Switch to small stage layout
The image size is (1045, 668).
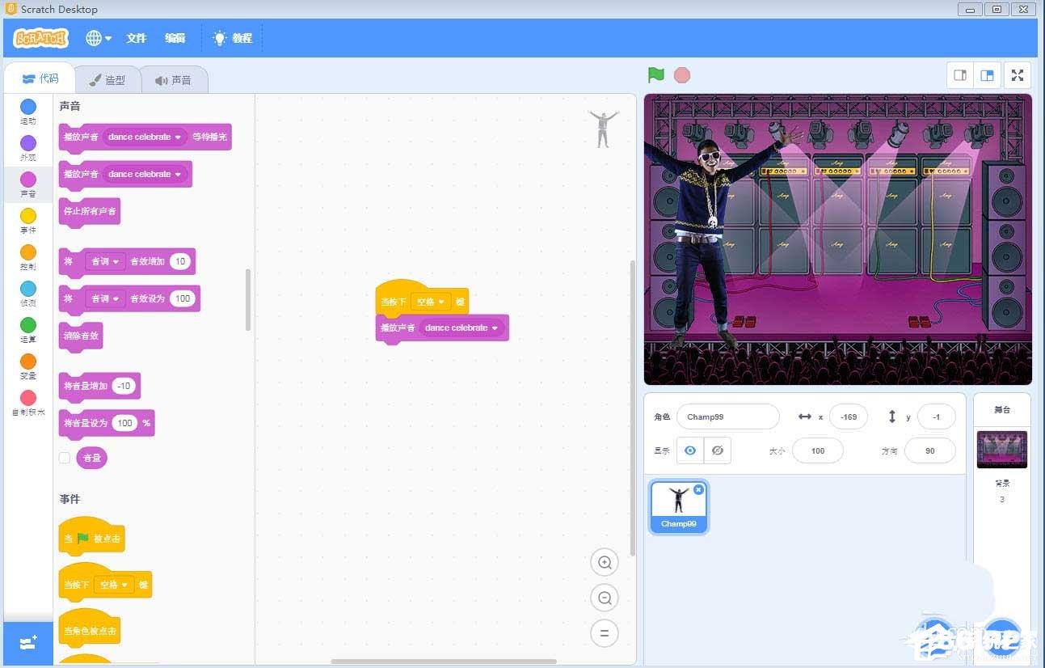tap(960, 75)
